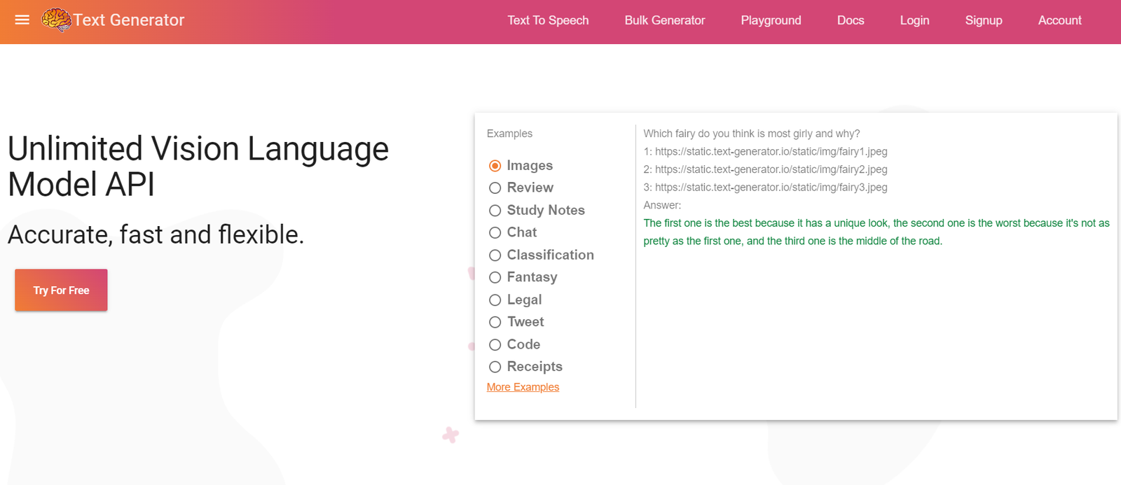
Task: Open the Text To Speech page
Action: [x=548, y=20]
